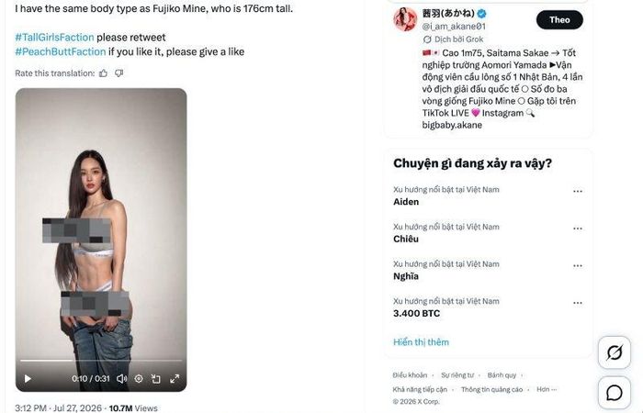Seek along the video progress bar
The image size is (643, 413).
pos(101,361)
